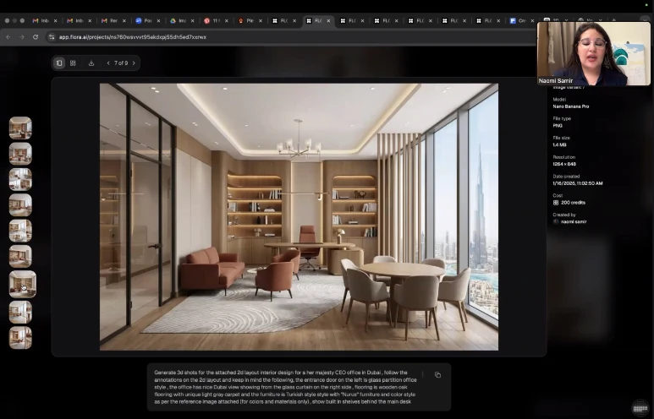This screenshot has width=654, height=419.
Task: Click the browser back arrow
Action: (x=8, y=37)
